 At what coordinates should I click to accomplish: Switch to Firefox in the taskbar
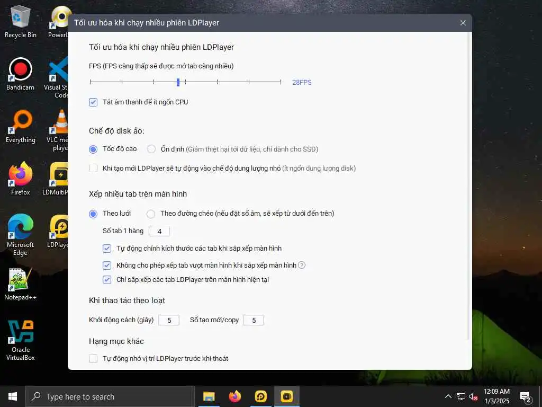[234, 396]
